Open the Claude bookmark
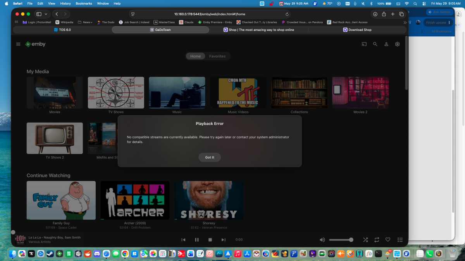The width and height of the screenshot is (465, 261). tap(186, 22)
